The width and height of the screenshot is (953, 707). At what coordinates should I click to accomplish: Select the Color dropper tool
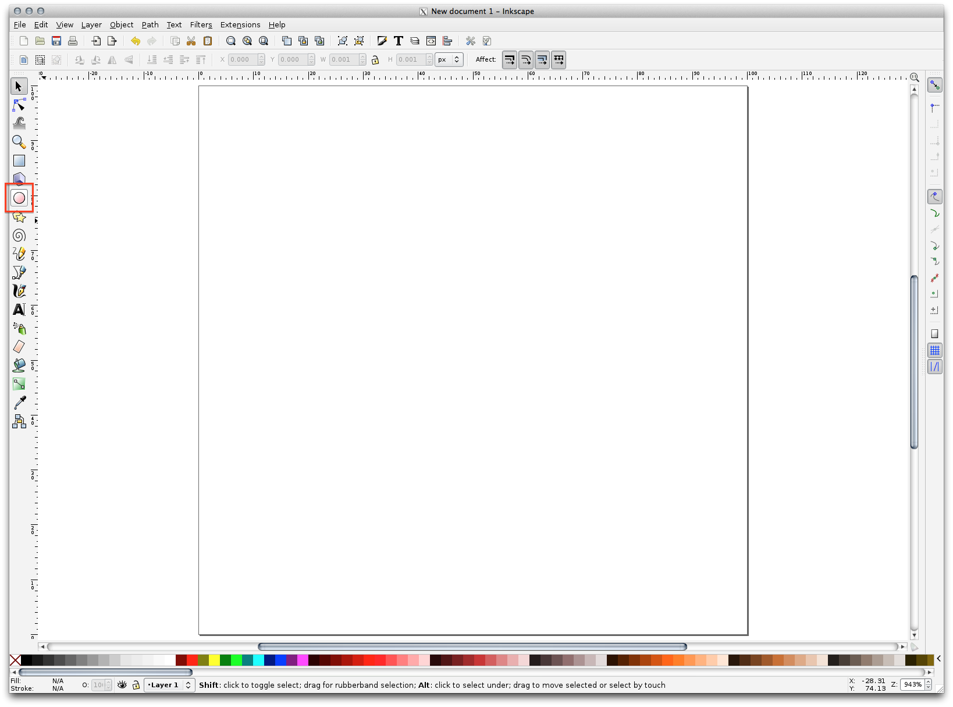point(19,402)
